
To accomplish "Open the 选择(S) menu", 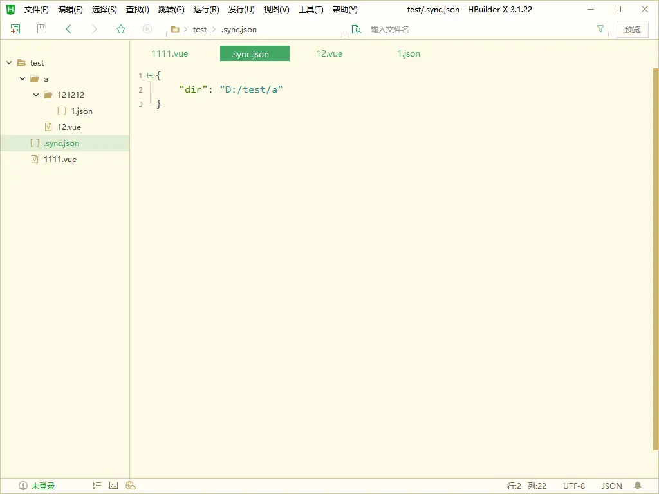I will (104, 9).
